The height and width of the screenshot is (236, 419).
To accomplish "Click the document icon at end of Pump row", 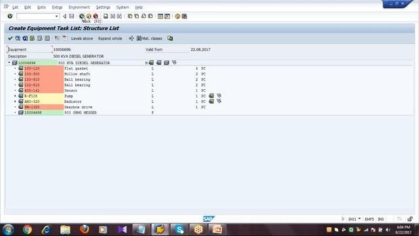I will pos(211,96).
